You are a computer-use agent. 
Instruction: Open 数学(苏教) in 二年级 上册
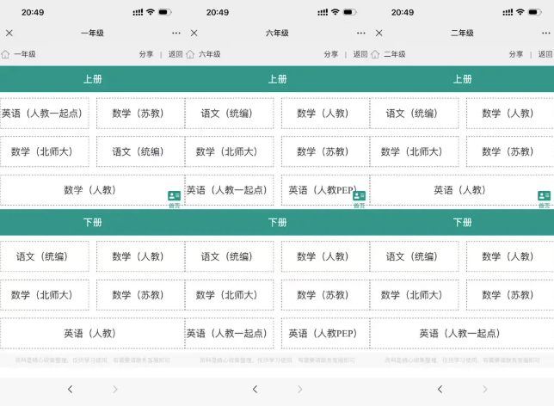[x=510, y=151]
